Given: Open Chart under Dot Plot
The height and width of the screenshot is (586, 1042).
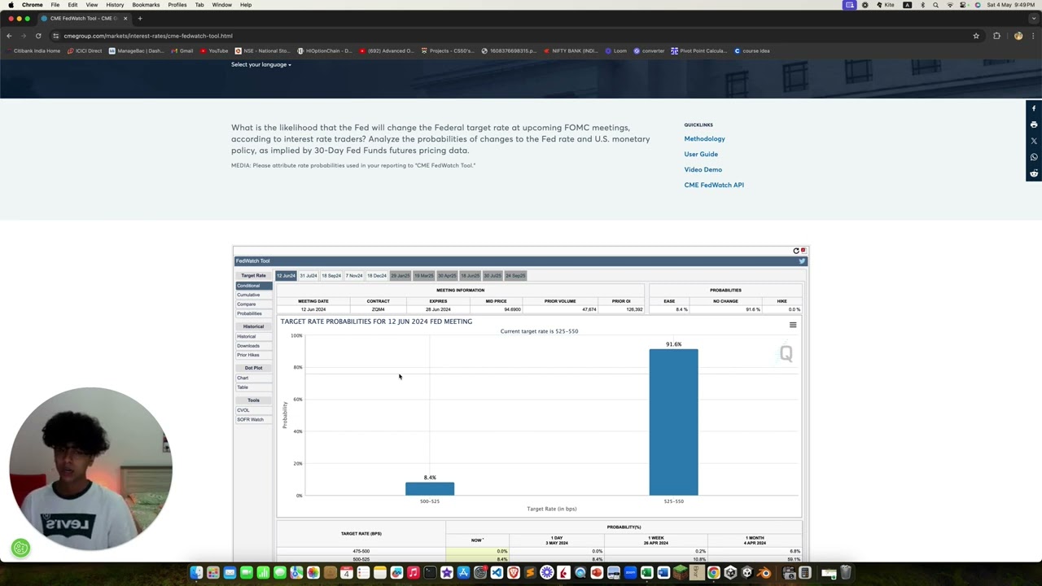Looking at the screenshot, I should [x=254, y=378].
